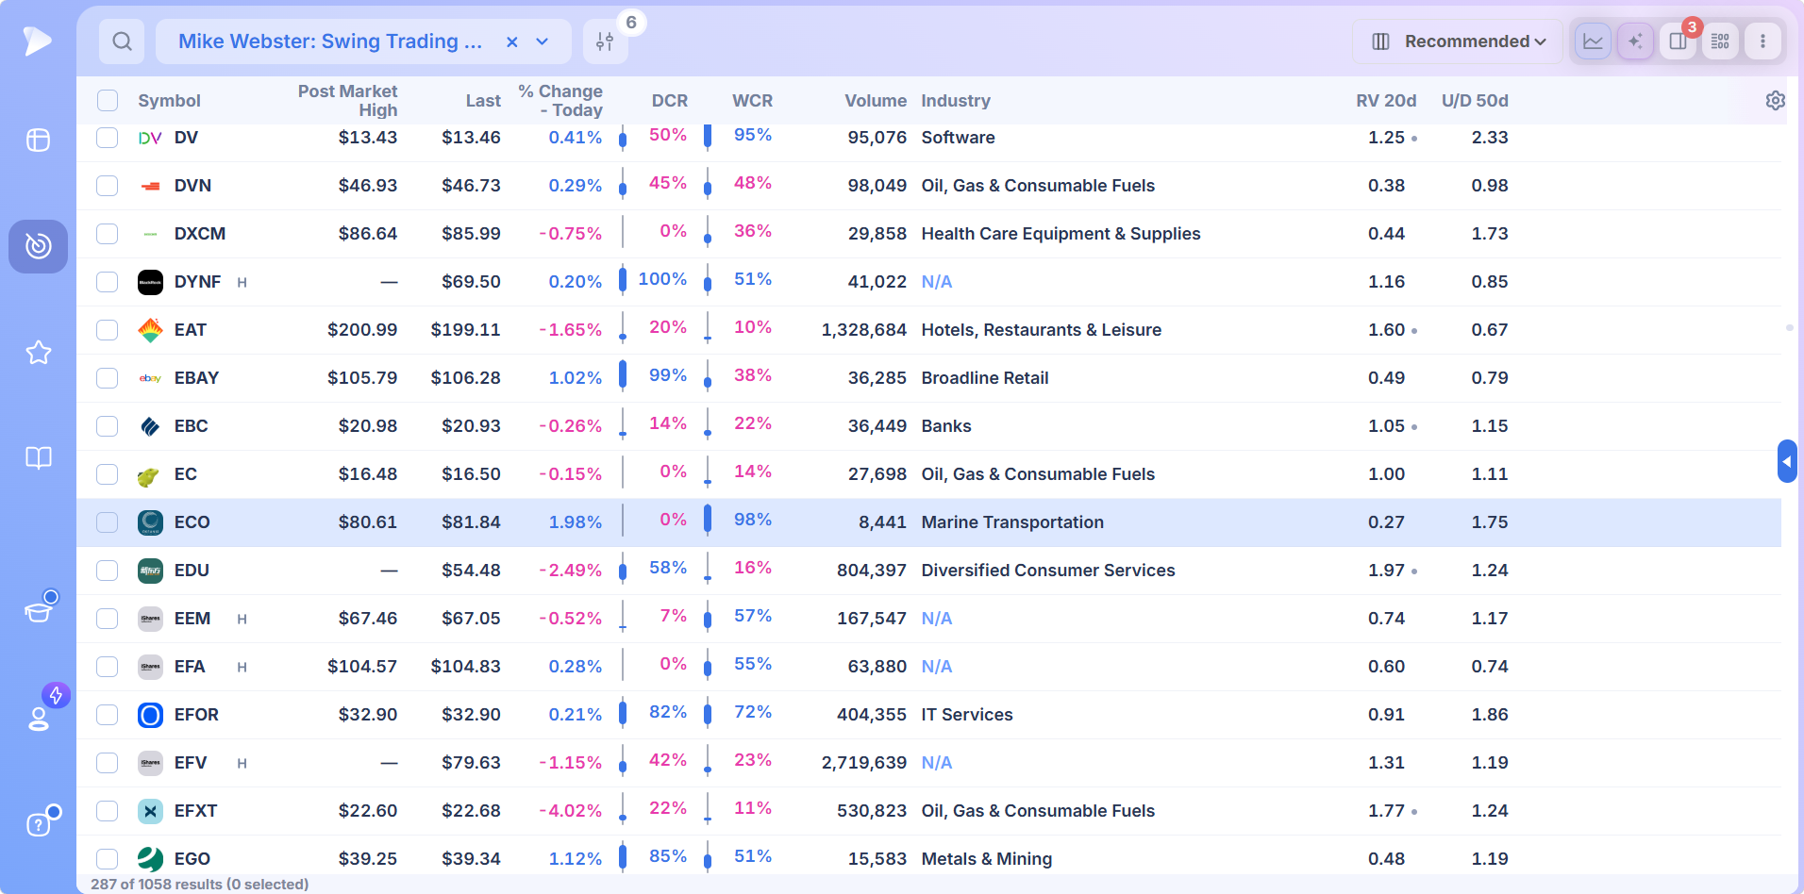Viewport: 1804px width, 894px height.
Task: Open the book learning icon in sidebar
Action: [x=38, y=458]
